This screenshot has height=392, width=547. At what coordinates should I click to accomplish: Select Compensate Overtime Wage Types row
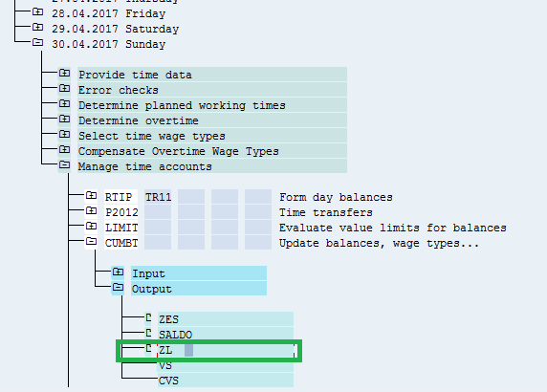pos(212,151)
